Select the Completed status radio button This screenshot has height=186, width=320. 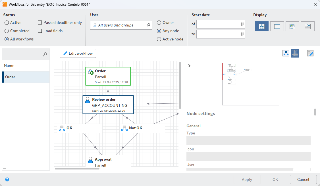(x=7, y=31)
